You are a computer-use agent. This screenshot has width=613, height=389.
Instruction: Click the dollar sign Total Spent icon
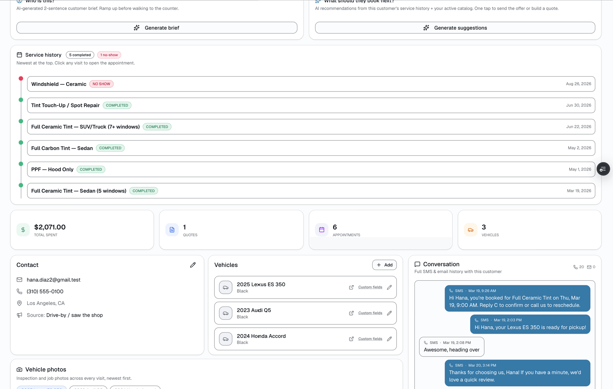coord(23,230)
